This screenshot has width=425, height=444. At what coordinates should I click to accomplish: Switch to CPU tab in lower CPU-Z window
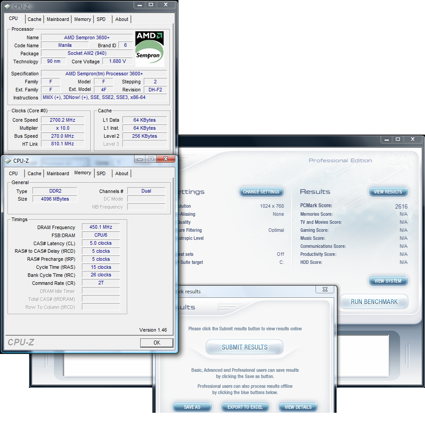coord(13,173)
